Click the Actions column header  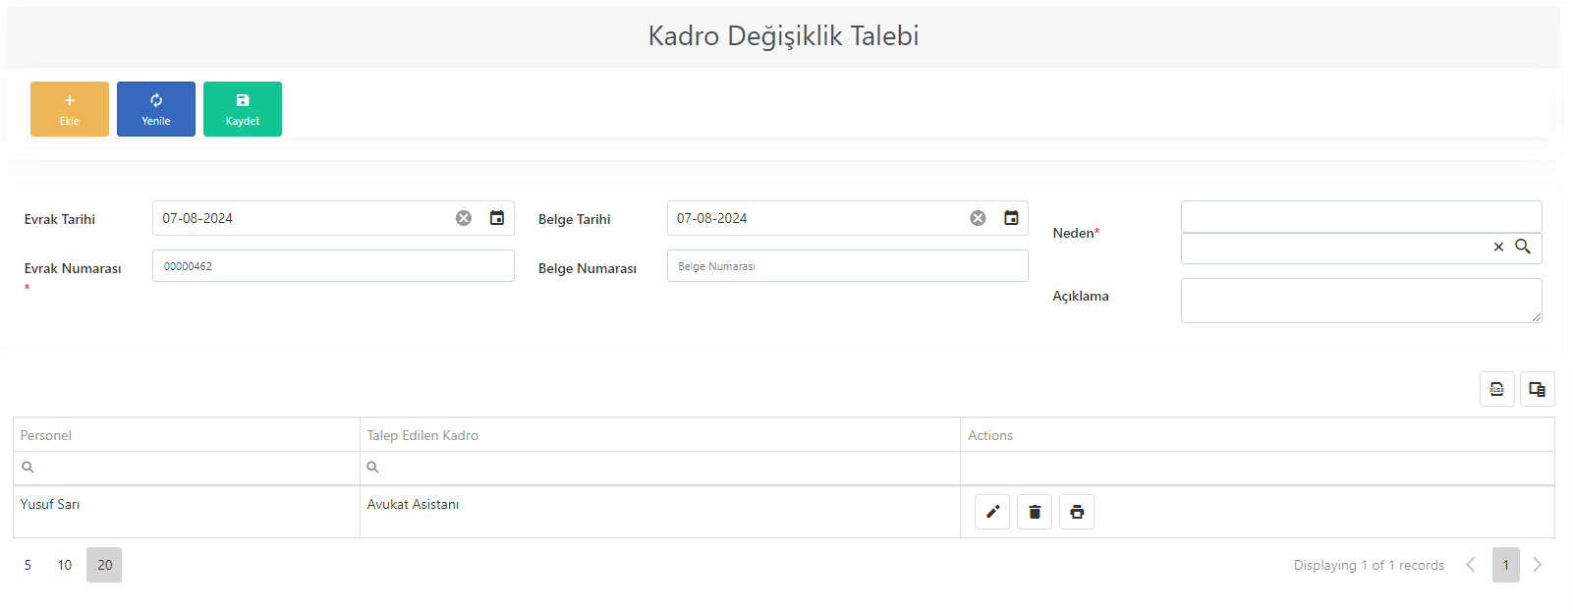pos(1258,435)
